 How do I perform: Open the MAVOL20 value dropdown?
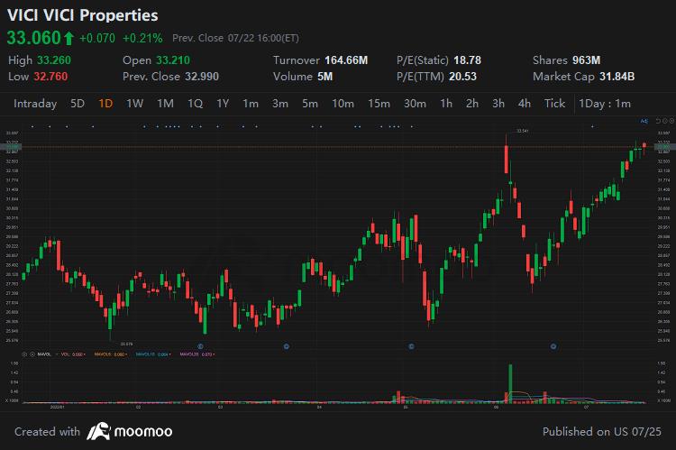coord(215,354)
